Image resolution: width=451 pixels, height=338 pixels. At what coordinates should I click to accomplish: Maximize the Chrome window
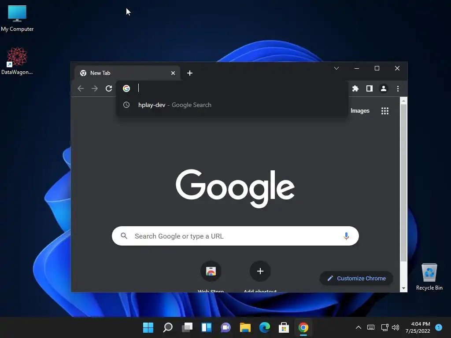pyautogui.click(x=377, y=68)
